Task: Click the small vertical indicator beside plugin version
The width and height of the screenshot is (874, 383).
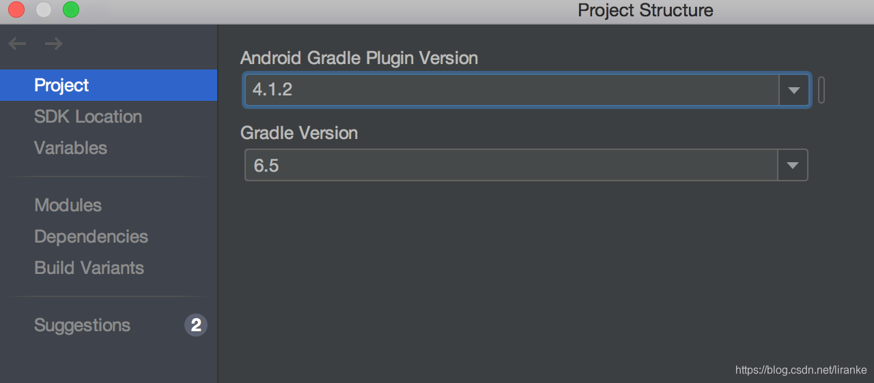Action: [x=821, y=90]
